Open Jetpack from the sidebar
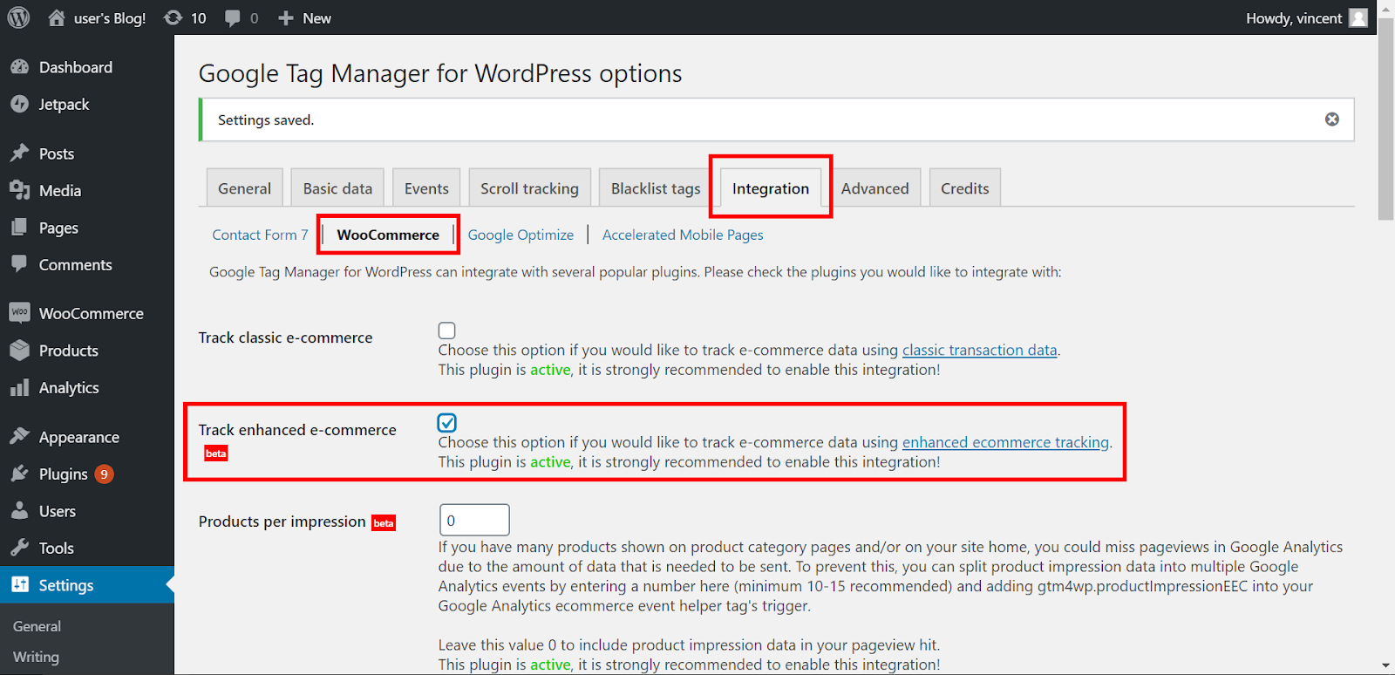Screen dimensions: 1395x675 click(x=64, y=104)
